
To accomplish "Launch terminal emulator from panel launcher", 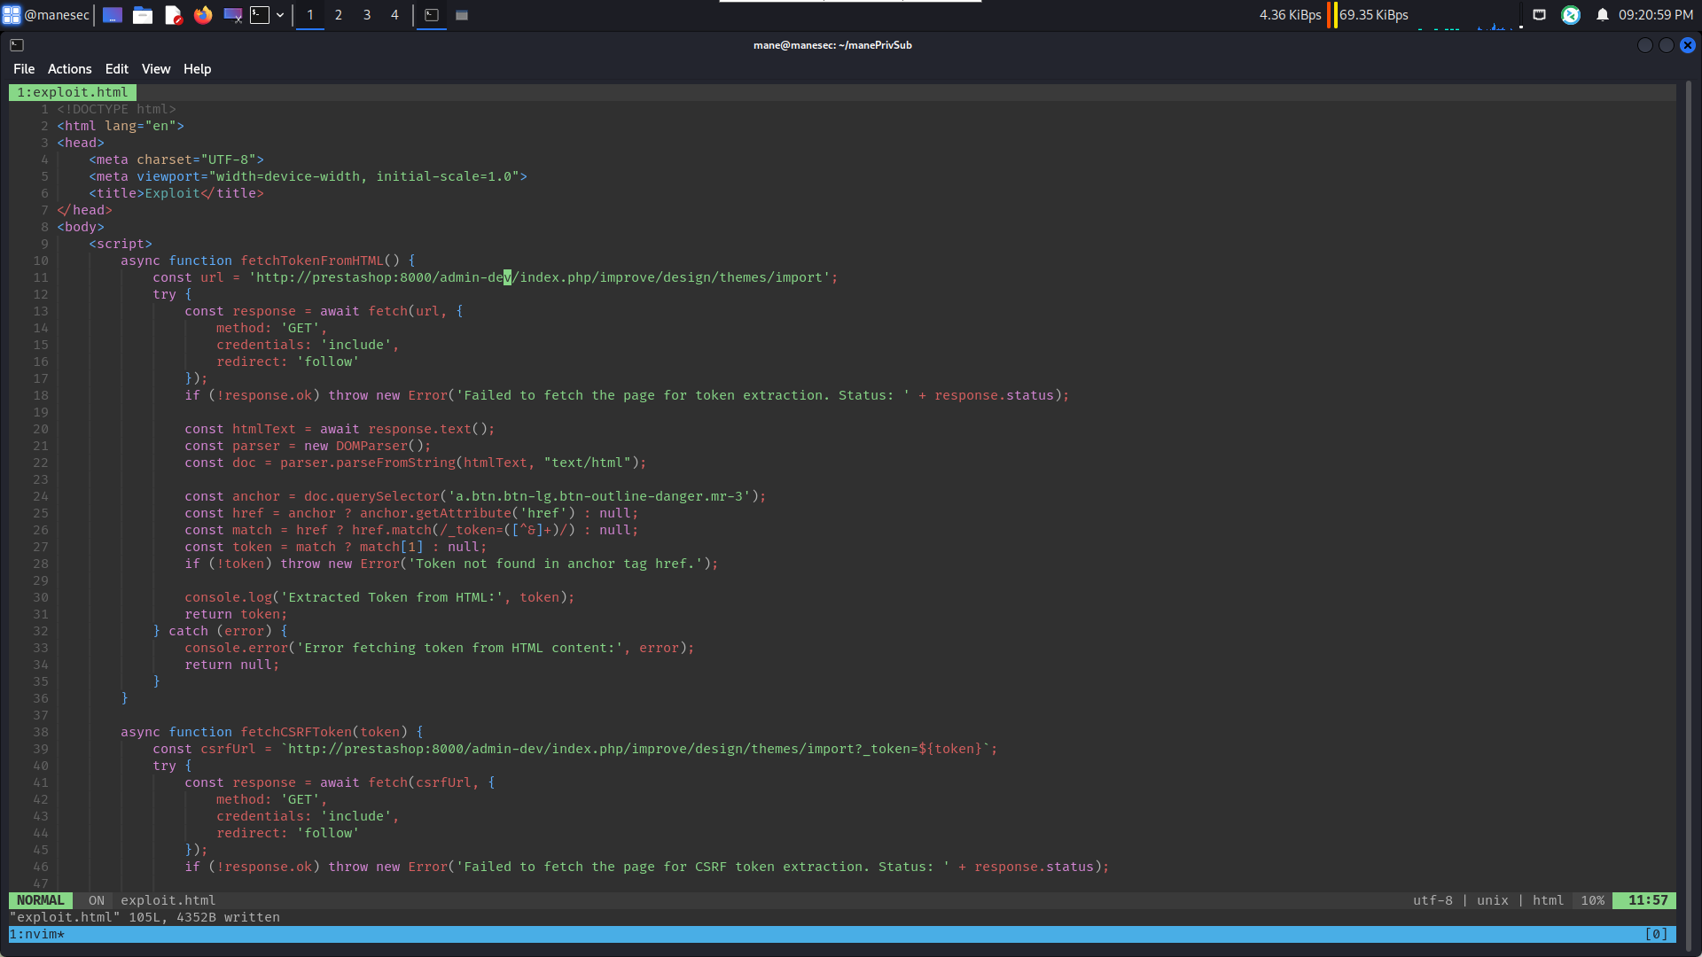I will 260,15.
